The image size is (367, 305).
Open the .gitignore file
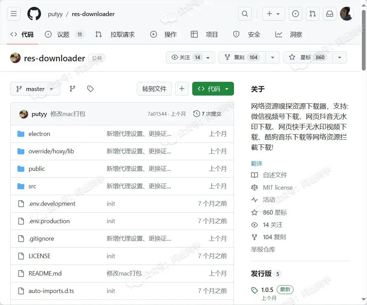[x=41, y=239]
